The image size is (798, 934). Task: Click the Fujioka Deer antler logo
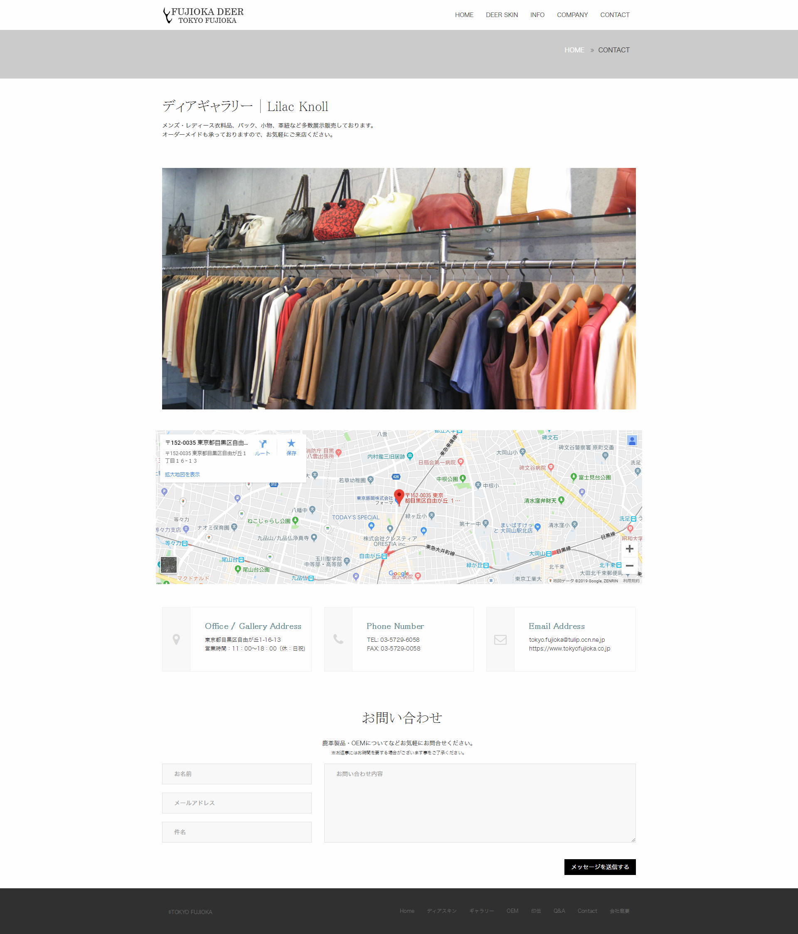point(167,15)
